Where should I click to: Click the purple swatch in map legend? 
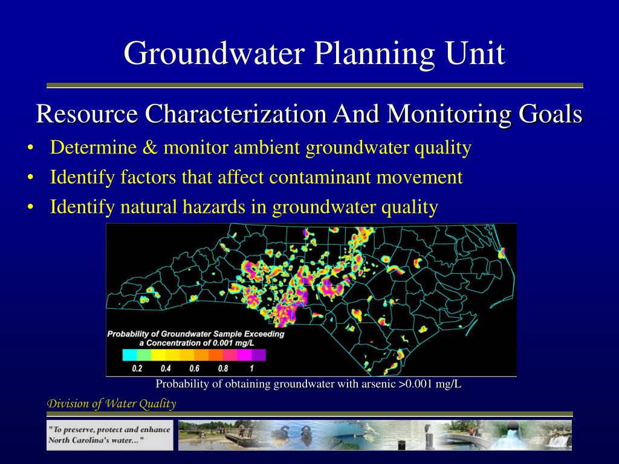[x=259, y=355]
